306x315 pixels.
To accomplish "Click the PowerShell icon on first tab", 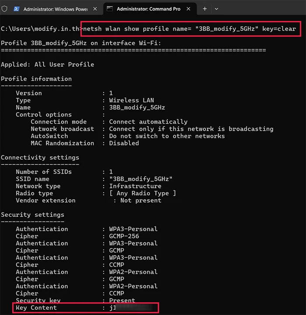I will click(x=17, y=9).
